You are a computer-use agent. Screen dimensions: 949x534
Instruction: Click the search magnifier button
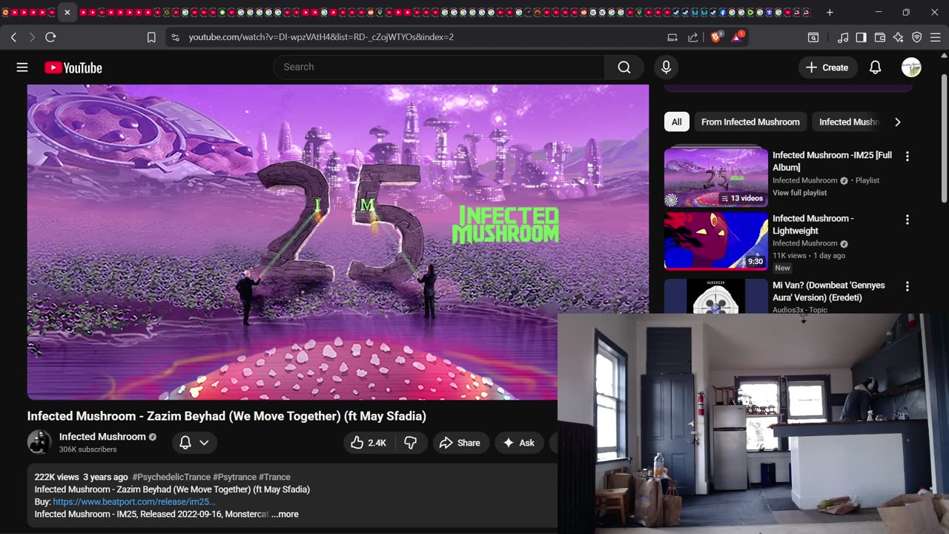click(624, 67)
